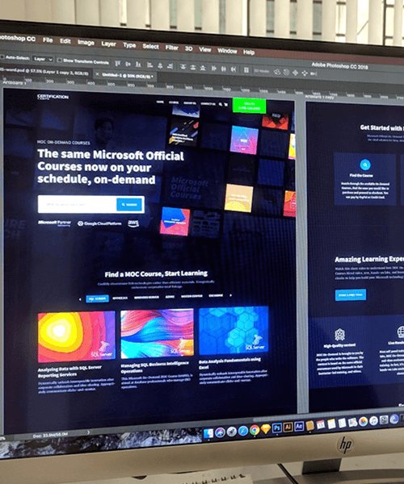Select the 3D rotate mode icon

(x=277, y=72)
